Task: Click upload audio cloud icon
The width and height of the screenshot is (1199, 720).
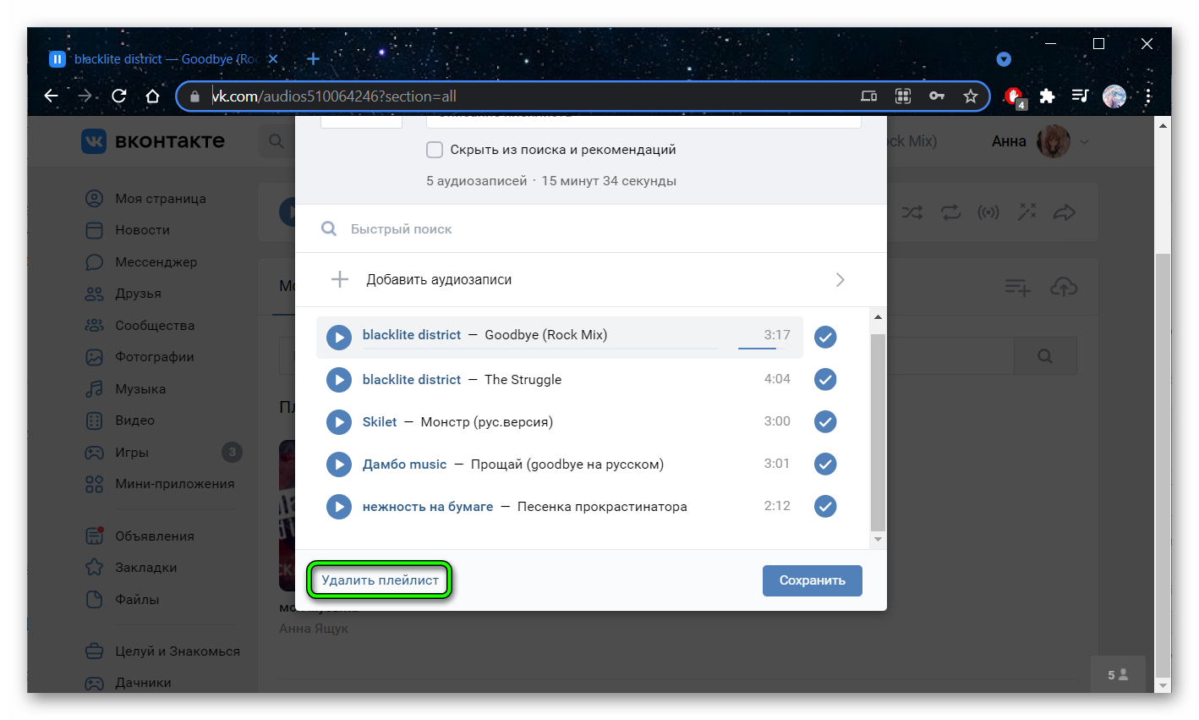Action: (1064, 287)
